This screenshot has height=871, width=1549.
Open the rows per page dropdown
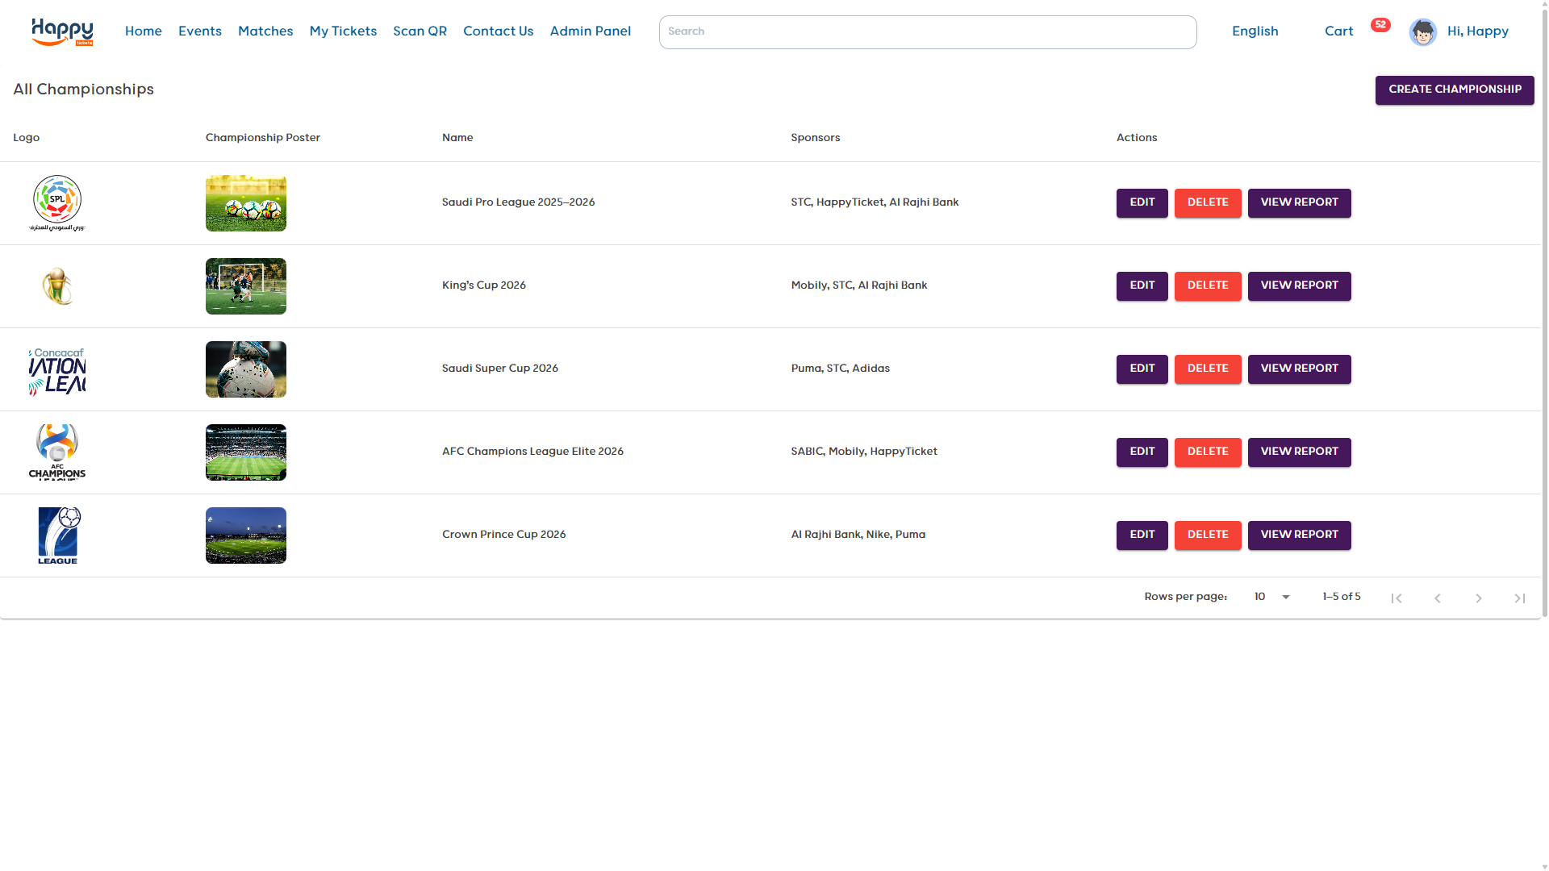tap(1272, 597)
